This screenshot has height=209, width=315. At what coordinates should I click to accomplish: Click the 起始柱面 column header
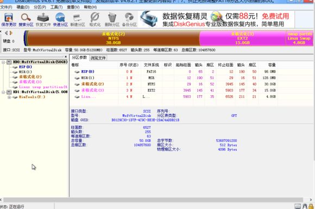point(183,65)
